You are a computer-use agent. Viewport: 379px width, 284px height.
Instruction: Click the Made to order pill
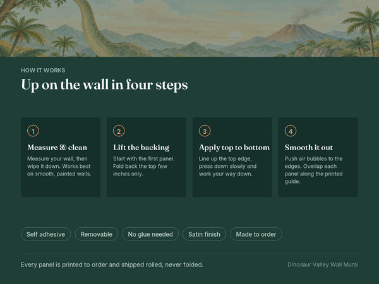256,234
